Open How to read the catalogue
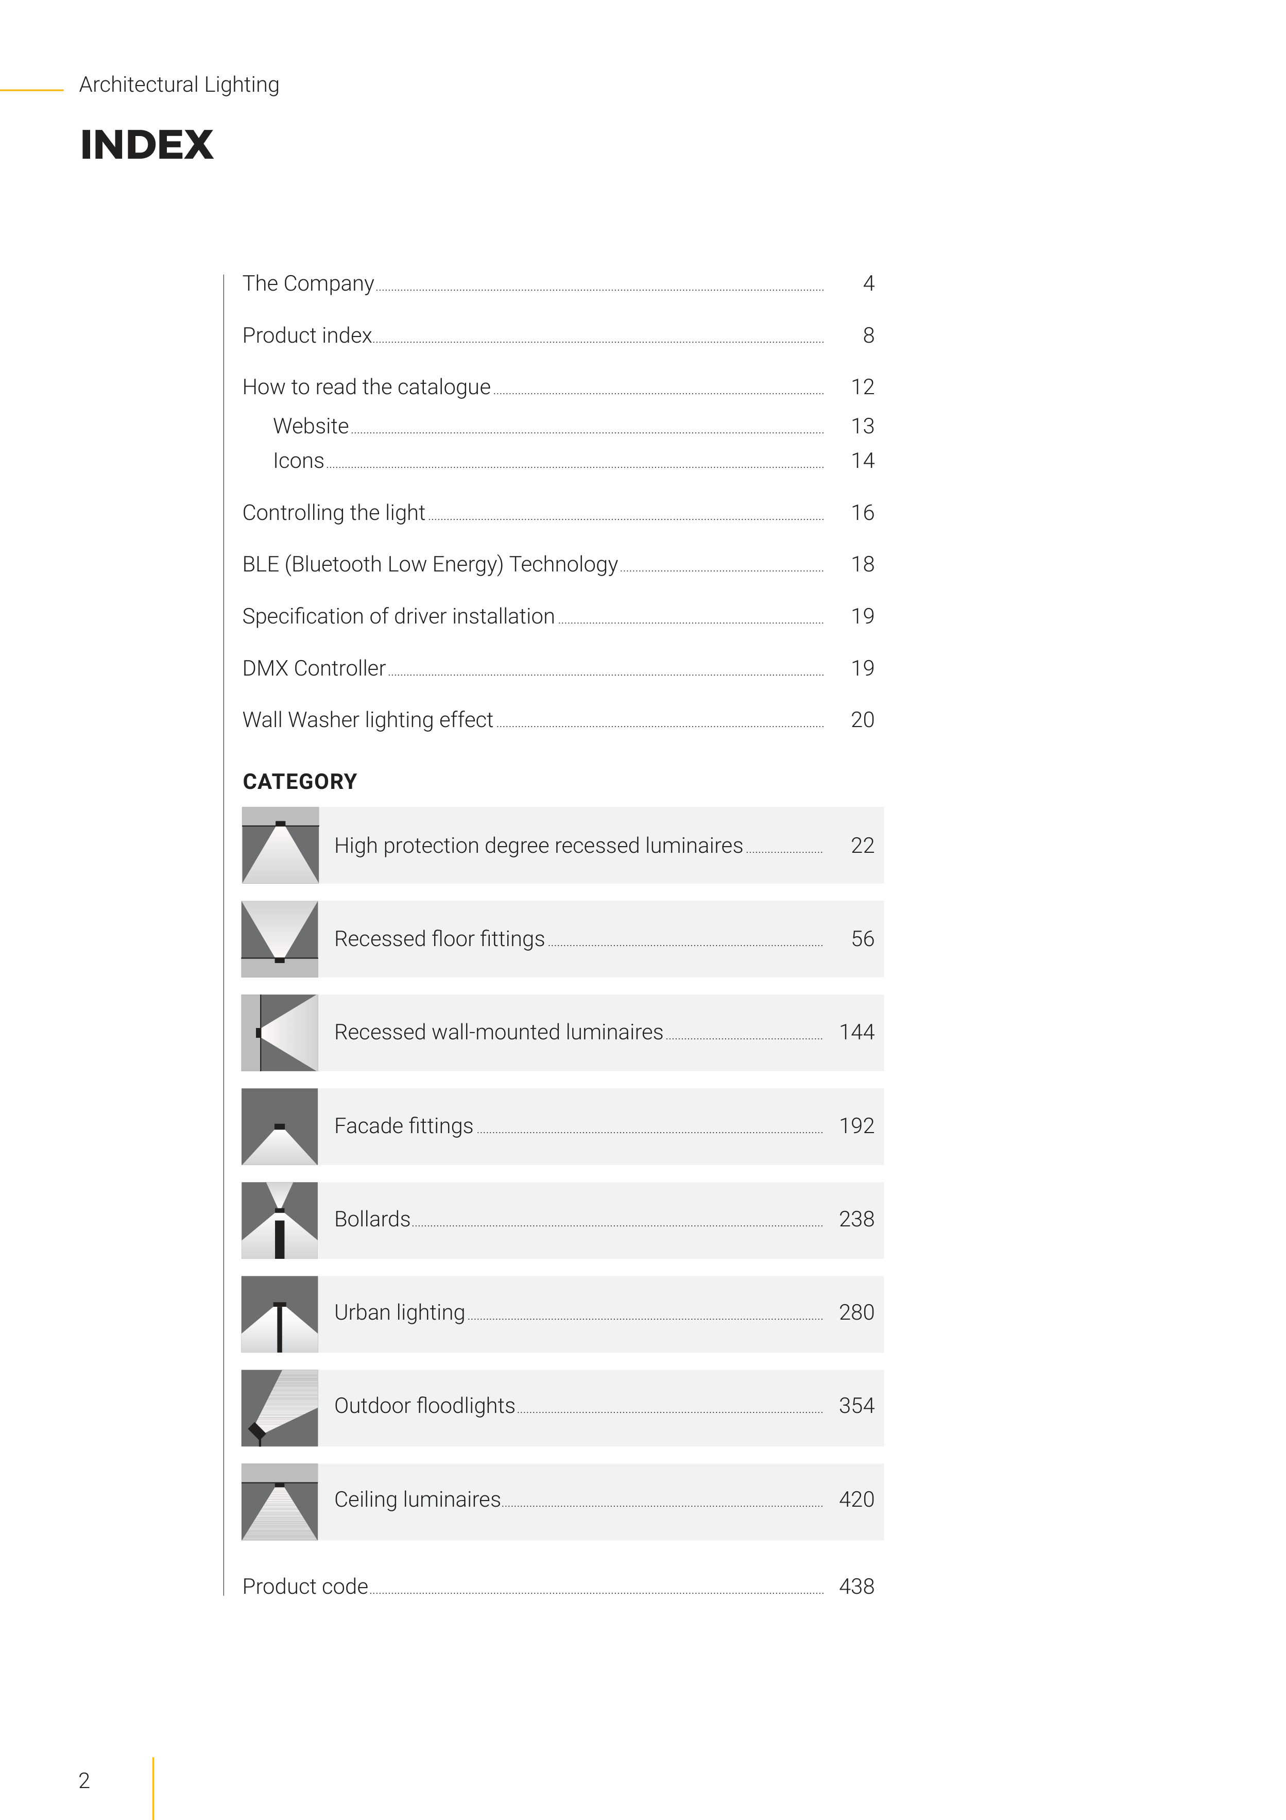The width and height of the screenshot is (1286, 1820). [x=366, y=387]
